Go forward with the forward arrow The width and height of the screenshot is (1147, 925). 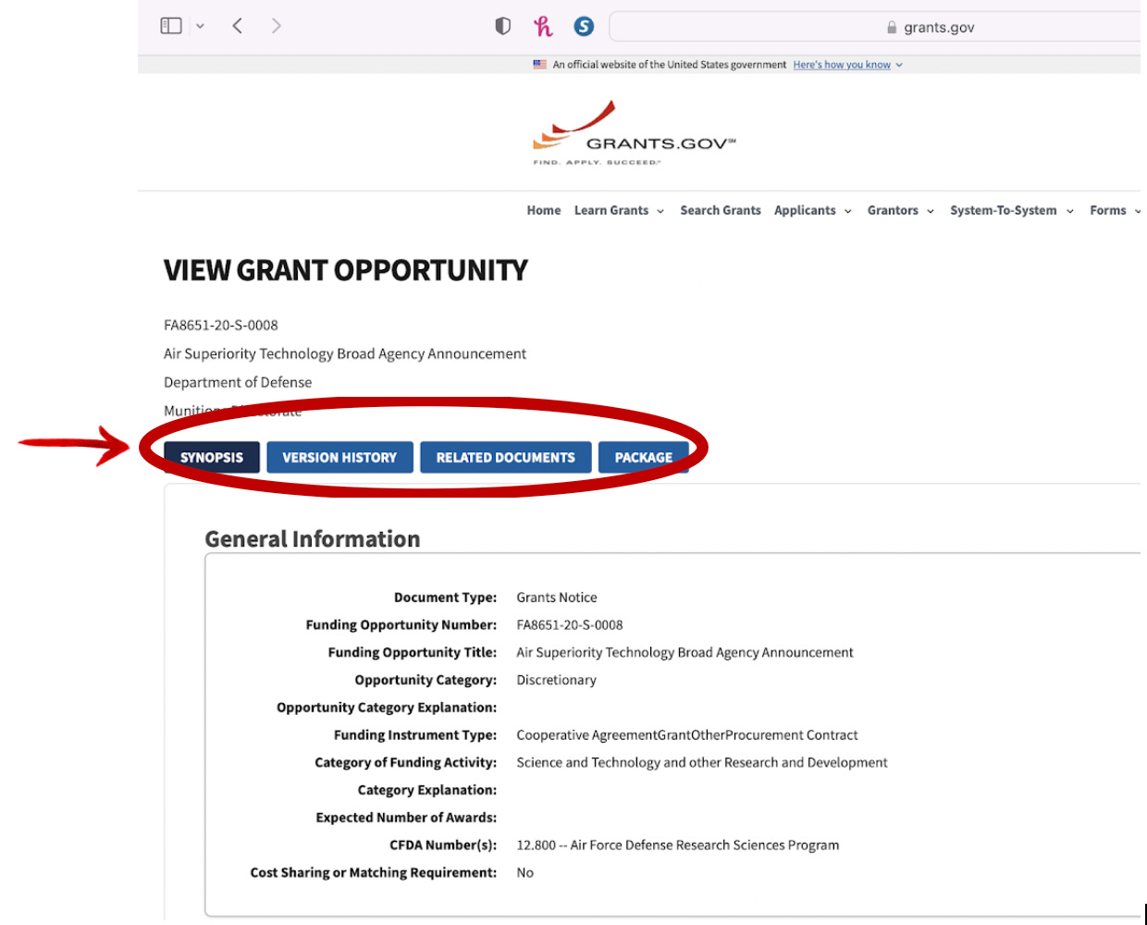[x=276, y=26]
